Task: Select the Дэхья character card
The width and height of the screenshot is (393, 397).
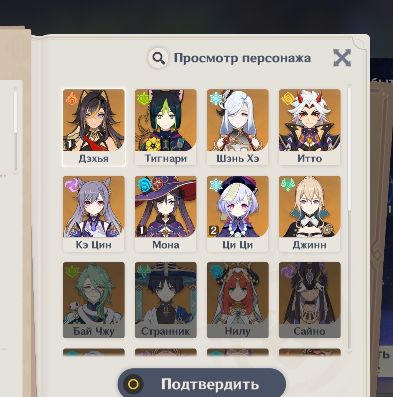Action: [94, 128]
